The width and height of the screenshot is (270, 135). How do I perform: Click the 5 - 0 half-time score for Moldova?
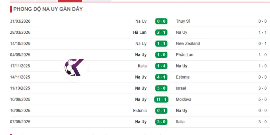pos(263,100)
